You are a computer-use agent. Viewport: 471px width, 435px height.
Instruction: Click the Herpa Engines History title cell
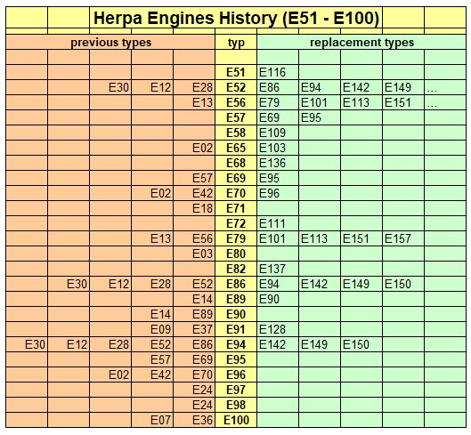pos(236,18)
